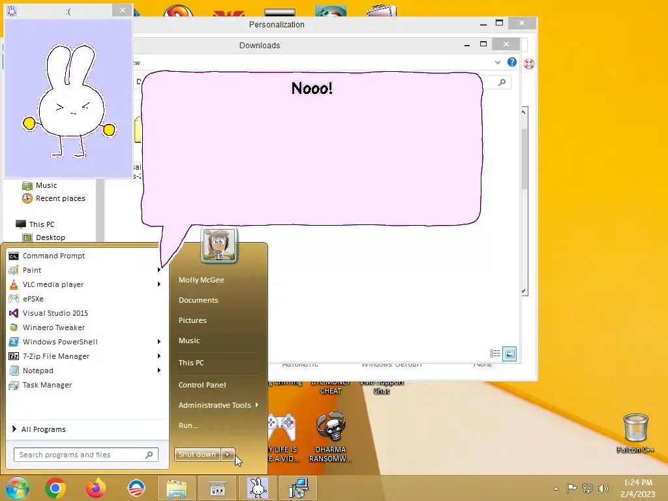This screenshot has height=501, width=668.
Task: Open the game controller desktop icon
Action: 282,427
